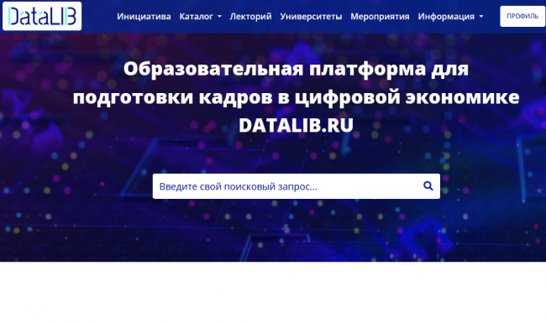Click the blank white area under the banner
Screen dimensions: 546x323
click(273, 292)
